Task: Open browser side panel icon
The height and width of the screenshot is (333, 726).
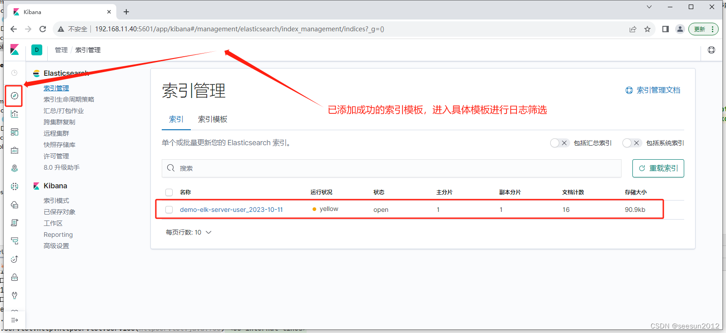Action: 666,29
